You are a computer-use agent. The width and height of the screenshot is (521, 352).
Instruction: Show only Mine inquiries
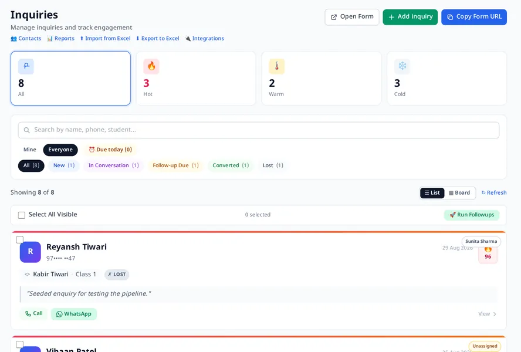[29, 150]
